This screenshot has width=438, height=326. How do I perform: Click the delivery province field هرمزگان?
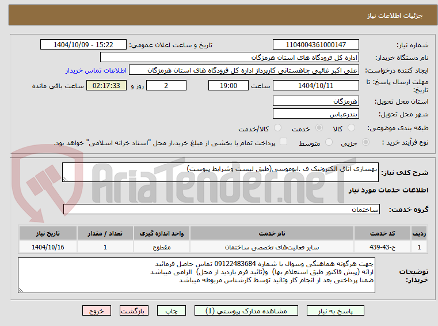[x=315, y=101]
